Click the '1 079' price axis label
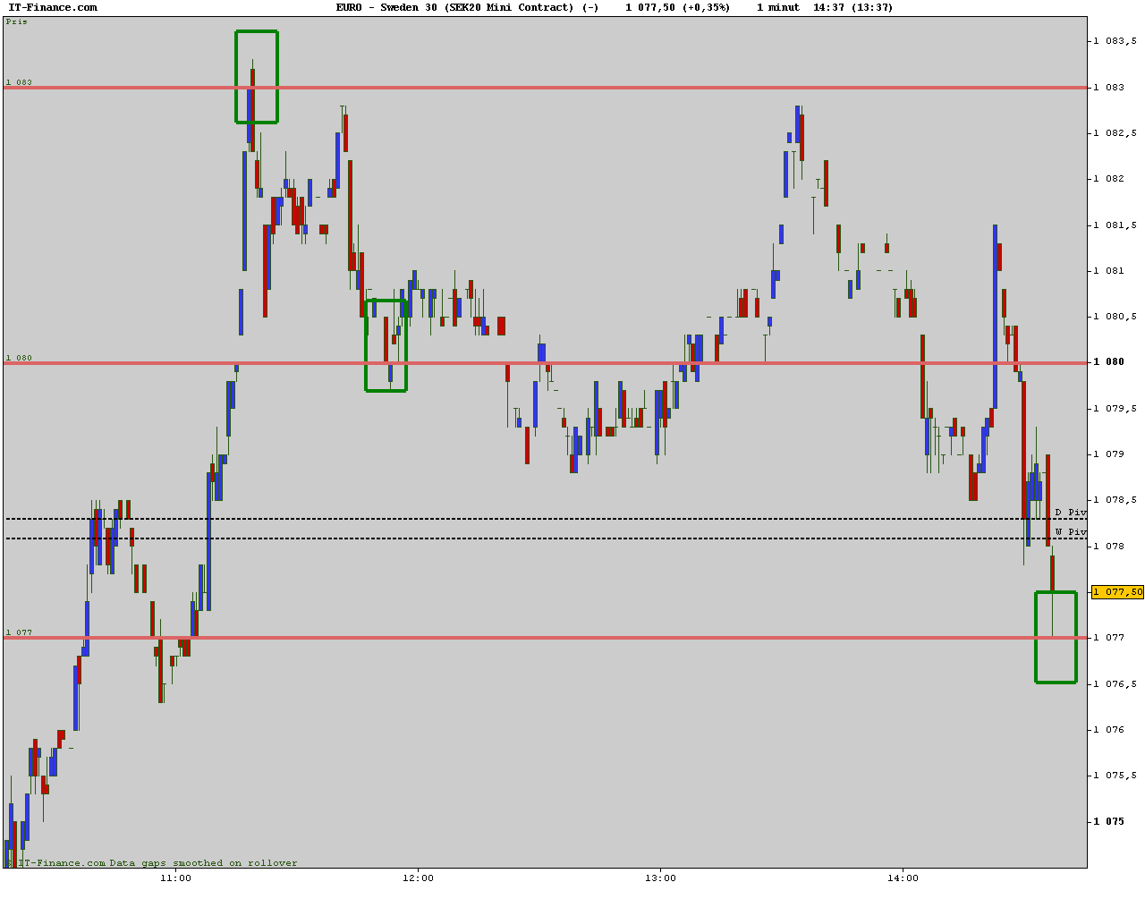 (x=1109, y=454)
